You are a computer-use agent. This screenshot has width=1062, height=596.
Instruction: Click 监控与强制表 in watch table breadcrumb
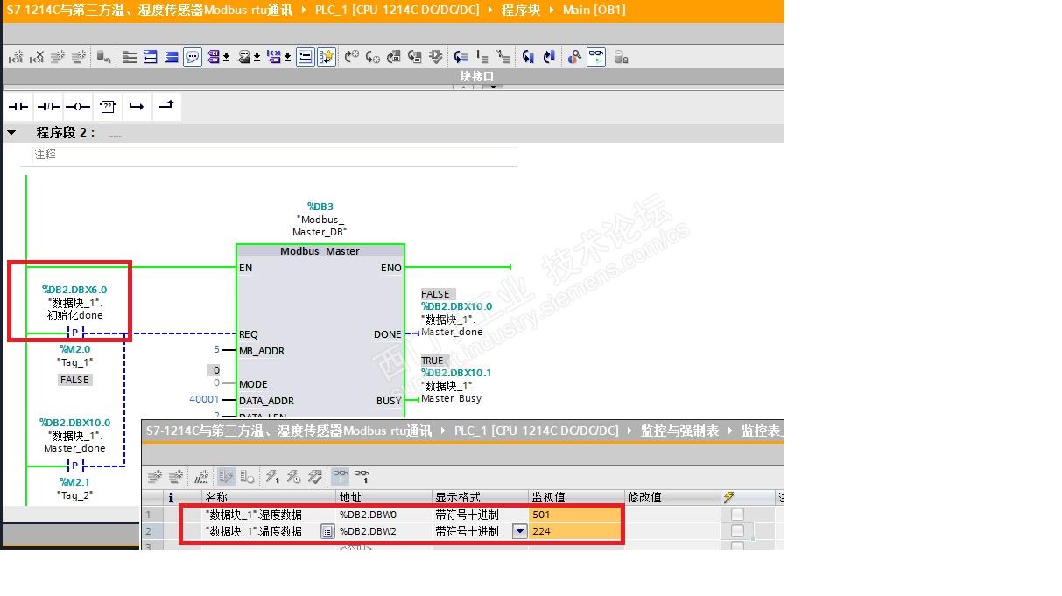(679, 431)
